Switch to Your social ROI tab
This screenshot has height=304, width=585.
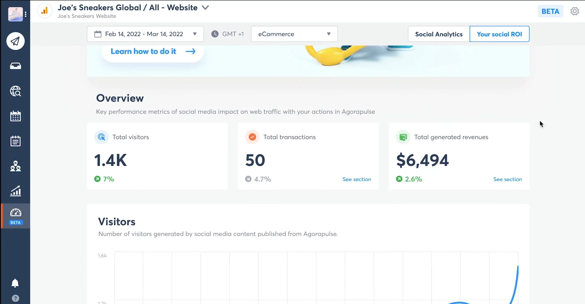(x=499, y=34)
